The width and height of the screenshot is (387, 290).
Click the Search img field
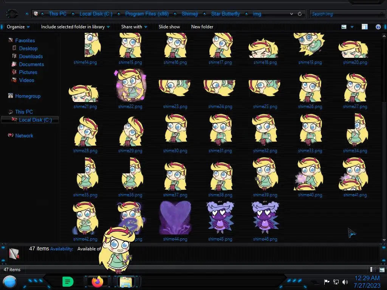pos(347,14)
